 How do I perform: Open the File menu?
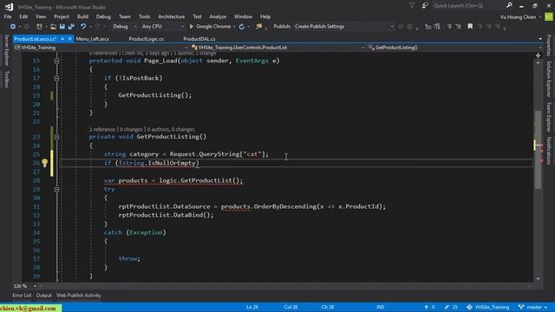8,16
